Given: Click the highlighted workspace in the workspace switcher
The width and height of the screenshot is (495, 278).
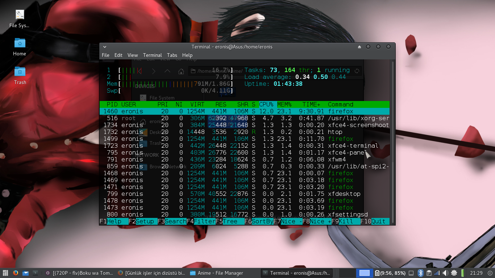Looking at the screenshot, I should click(x=365, y=273).
